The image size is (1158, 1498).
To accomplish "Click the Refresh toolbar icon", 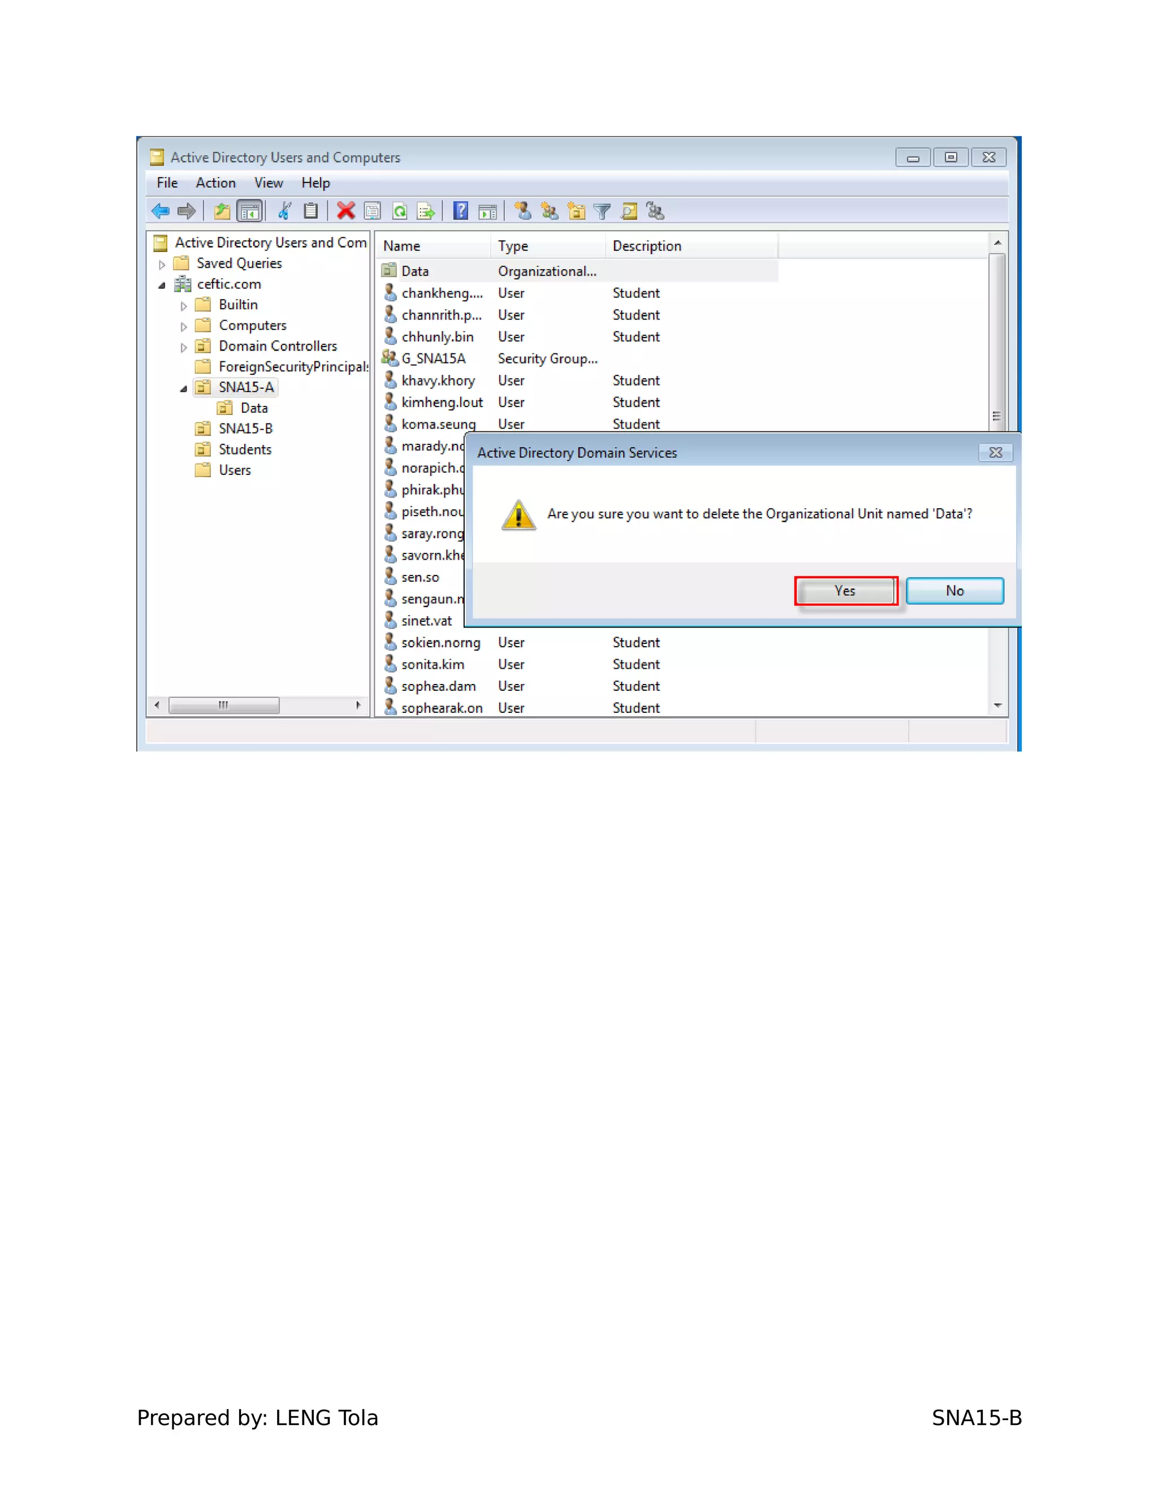I will [399, 211].
